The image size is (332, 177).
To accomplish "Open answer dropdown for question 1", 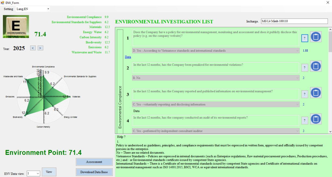I will coord(216,51).
